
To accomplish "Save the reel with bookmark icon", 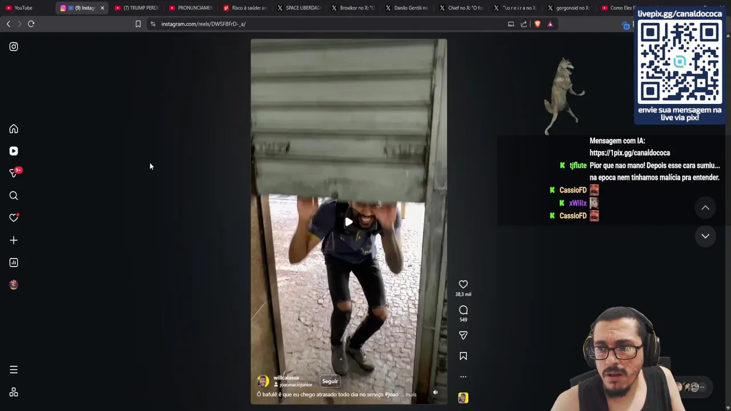I will (x=463, y=356).
